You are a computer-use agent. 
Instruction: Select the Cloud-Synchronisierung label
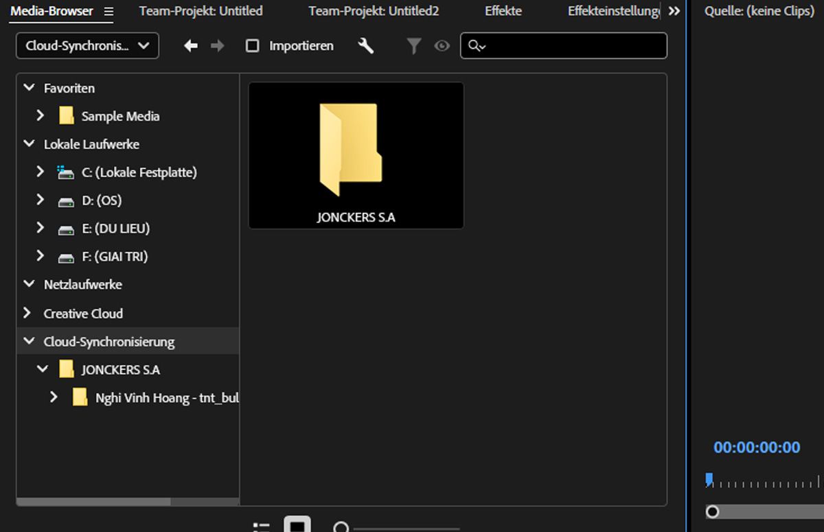point(109,342)
